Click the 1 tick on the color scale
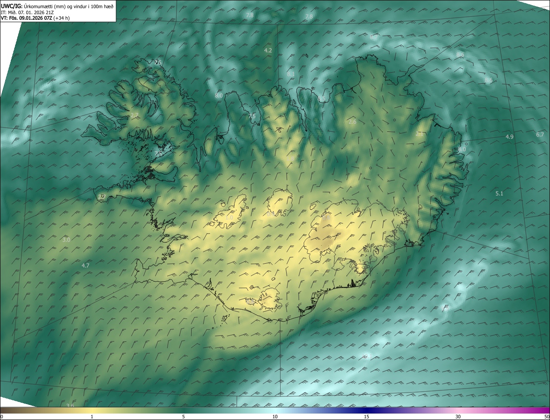Viewport: 550px width, 420px height. (x=92, y=417)
